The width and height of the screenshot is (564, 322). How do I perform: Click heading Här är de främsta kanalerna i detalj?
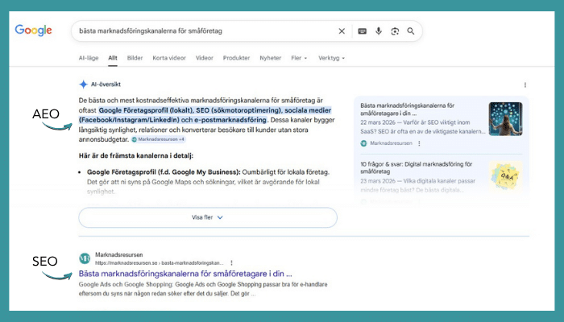tap(136, 155)
